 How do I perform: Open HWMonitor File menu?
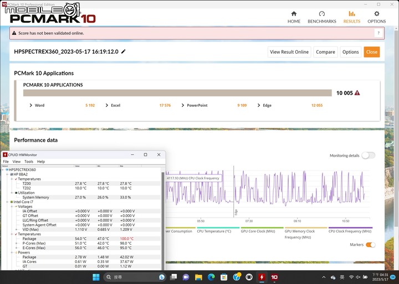tap(6, 162)
